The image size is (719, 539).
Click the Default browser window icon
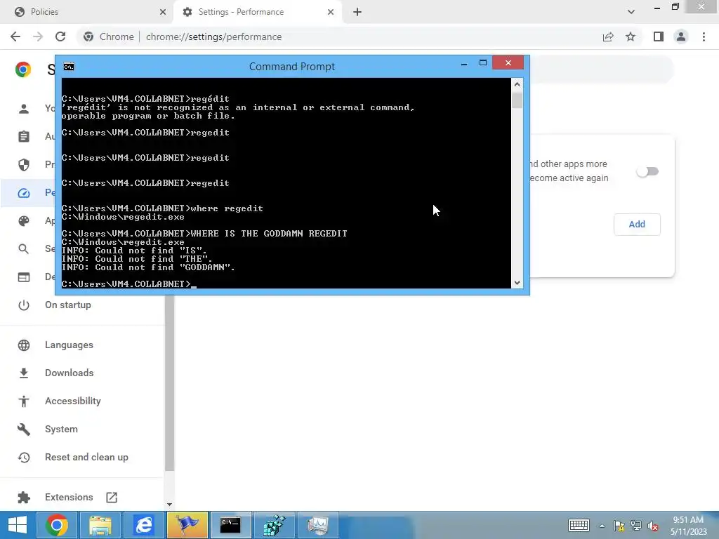[24, 277]
